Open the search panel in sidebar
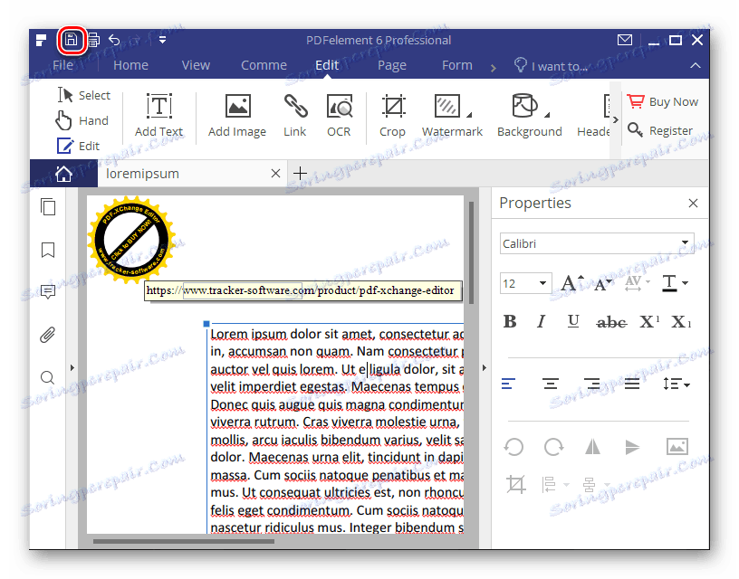 [x=48, y=377]
